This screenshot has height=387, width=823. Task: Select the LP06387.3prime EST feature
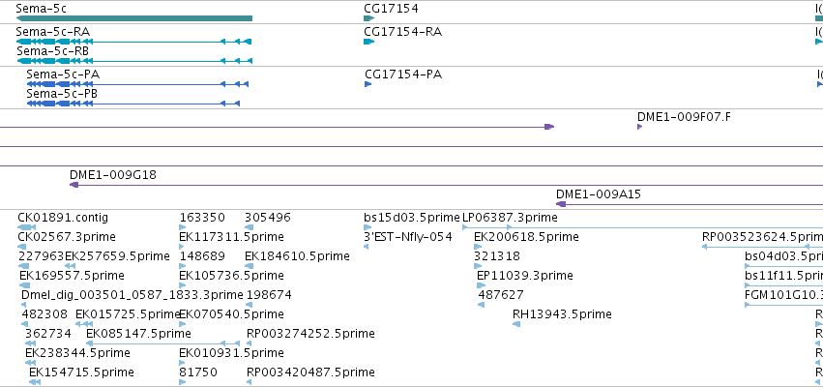click(642, 227)
